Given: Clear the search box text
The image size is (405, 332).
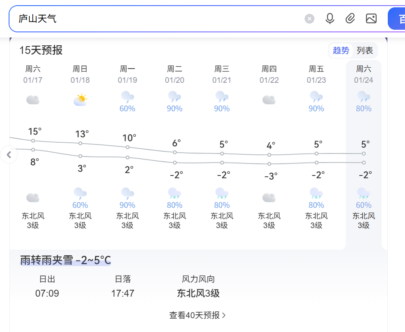Looking at the screenshot, I should [309, 19].
